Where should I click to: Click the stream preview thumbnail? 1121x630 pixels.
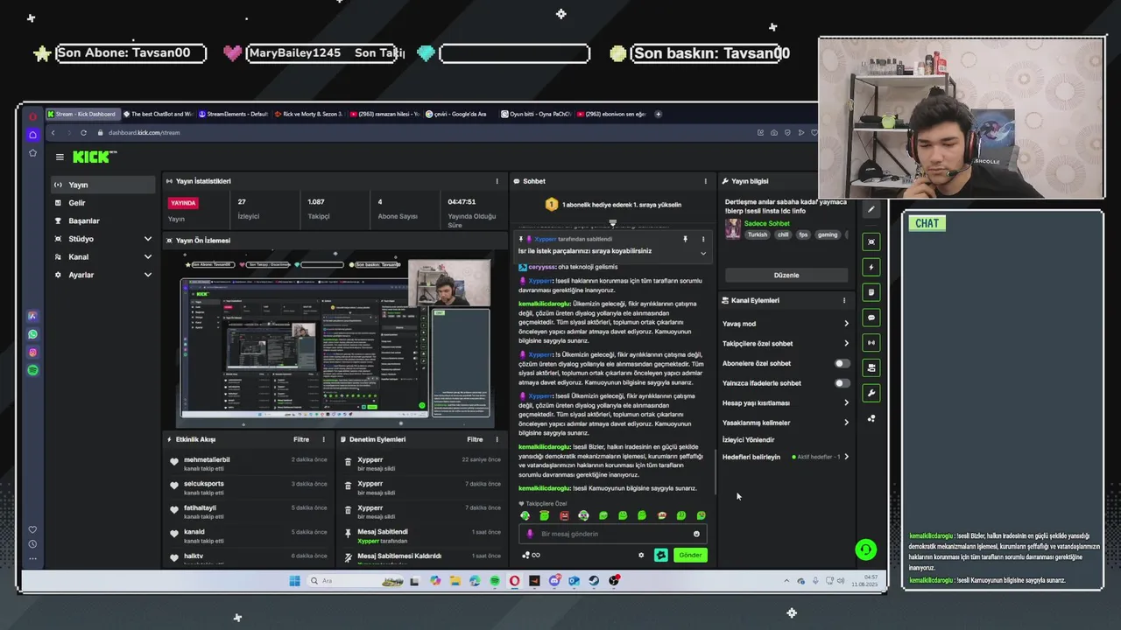coord(334,339)
